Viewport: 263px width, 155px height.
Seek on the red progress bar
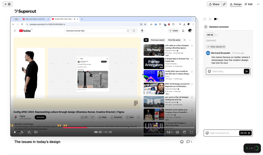[75, 128]
